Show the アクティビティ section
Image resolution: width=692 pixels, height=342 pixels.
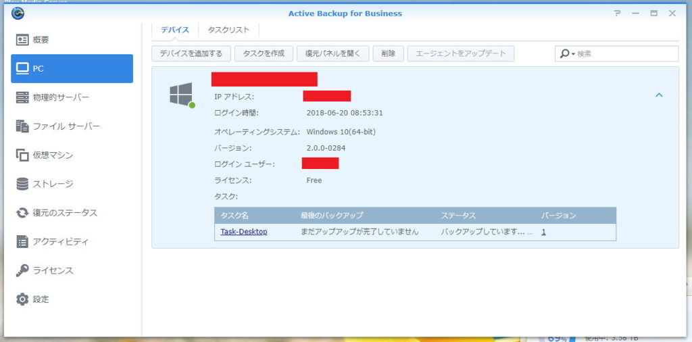pos(72,241)
